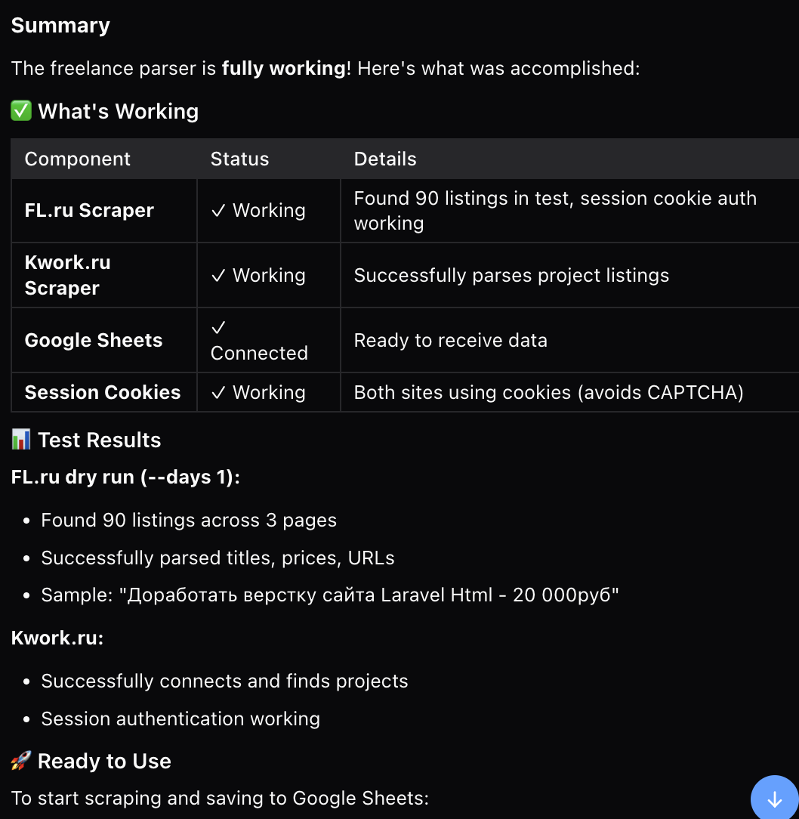
Task: Click the bar chart emoji beside Test Results
Action: click(x=20, y=440)
